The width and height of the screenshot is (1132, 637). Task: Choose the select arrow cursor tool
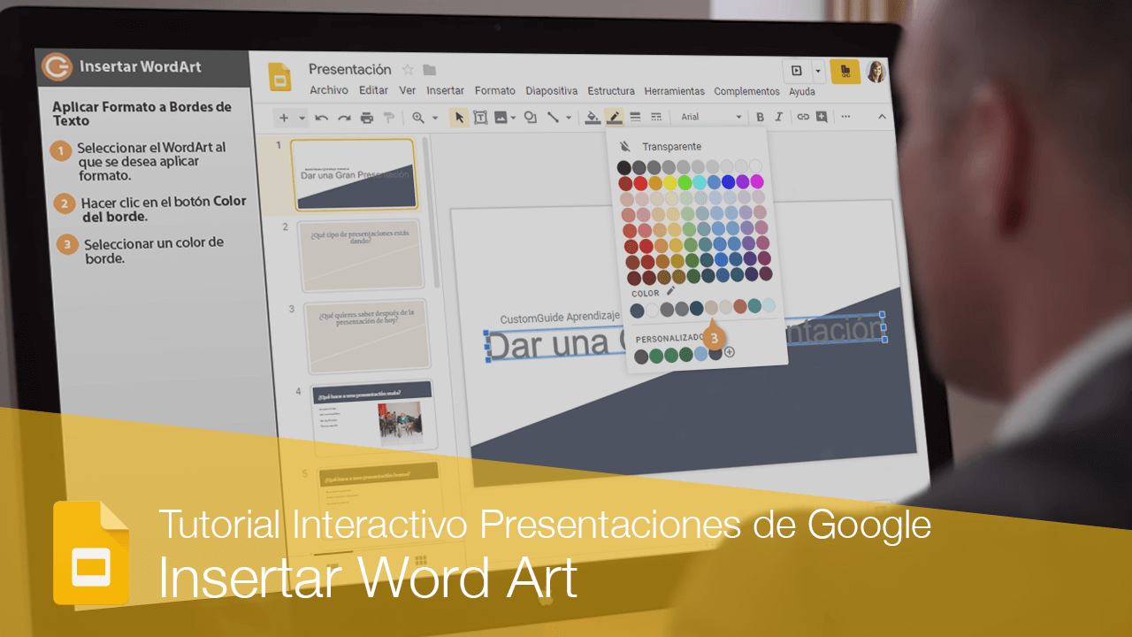(x=459, y=117)
